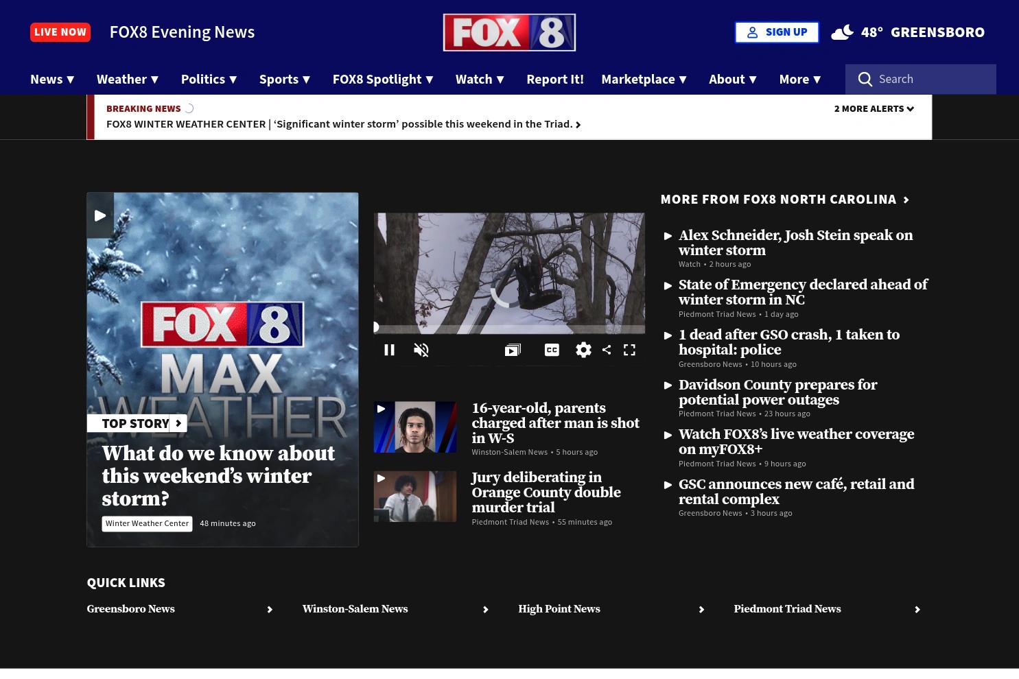1019x679 pixels.
Task: Click play icon on the top story image
Action: pos(100,215)
